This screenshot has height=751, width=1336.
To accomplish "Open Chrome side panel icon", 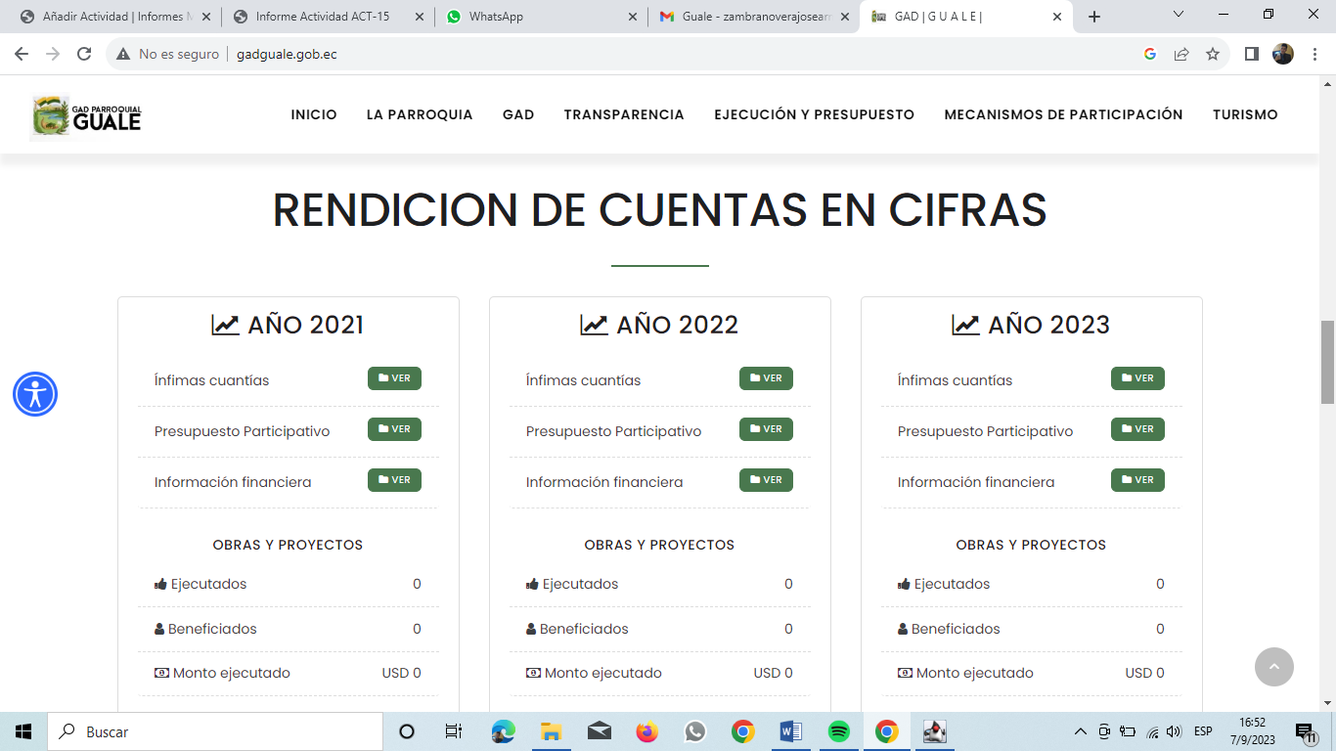I will [1251, 54].
